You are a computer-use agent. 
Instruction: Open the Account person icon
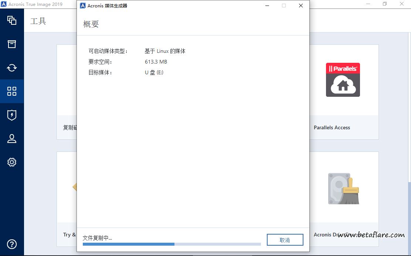[x=12, y=139]
